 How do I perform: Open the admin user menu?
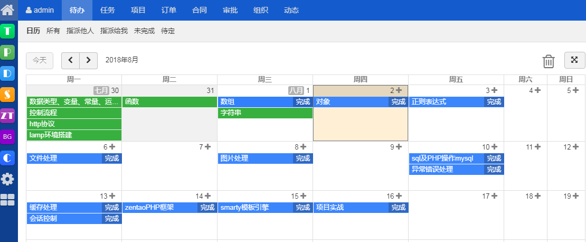coord(40,10)
